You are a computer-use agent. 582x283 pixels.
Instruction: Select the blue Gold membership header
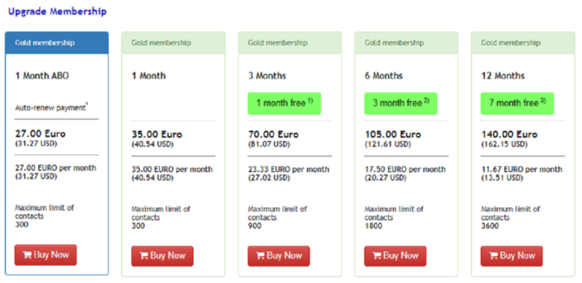pyautogui.click(x=57, y=42)
